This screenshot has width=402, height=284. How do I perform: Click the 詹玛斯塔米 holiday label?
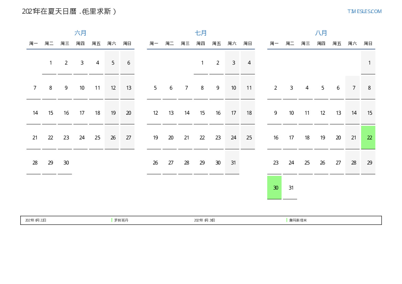298,220
